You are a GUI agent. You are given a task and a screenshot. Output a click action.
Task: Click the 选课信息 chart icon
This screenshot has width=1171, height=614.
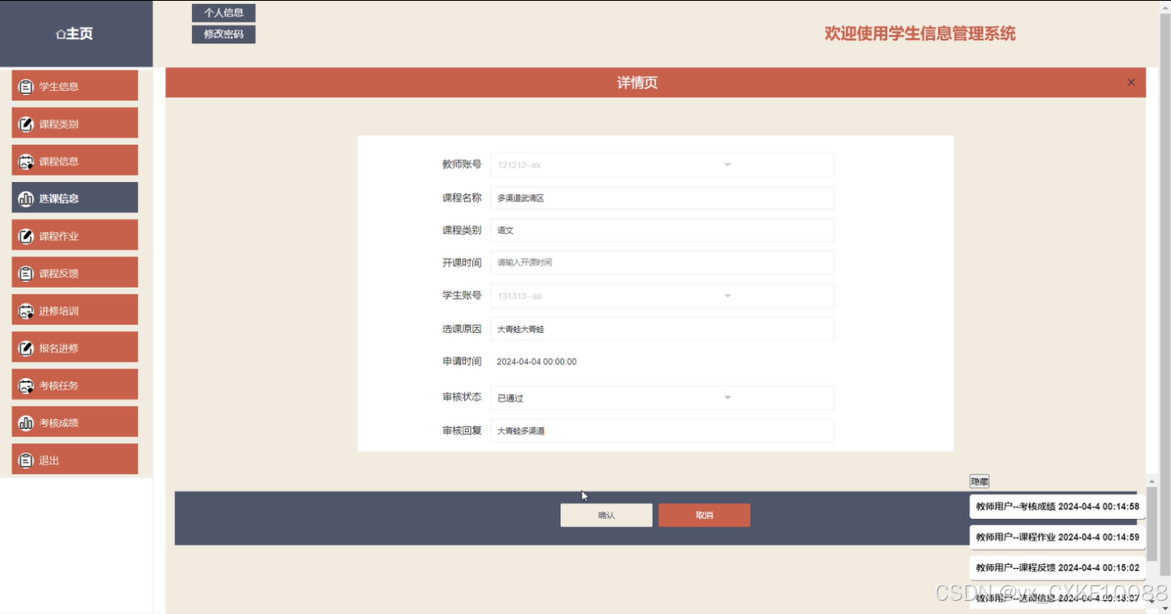[x=25, y=198]
